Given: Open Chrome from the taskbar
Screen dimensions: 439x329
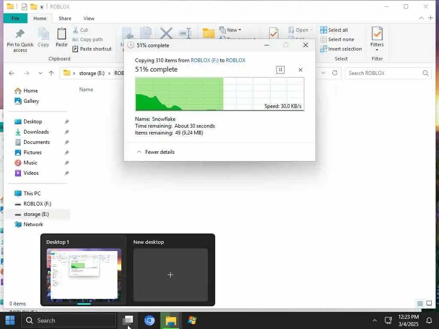Looking at the screenshot, I should click(149, 320).
